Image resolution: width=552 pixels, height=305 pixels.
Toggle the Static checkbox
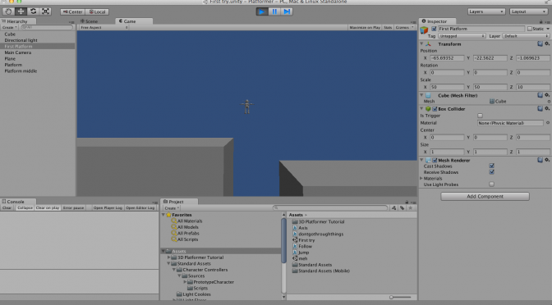click(530, 29)
